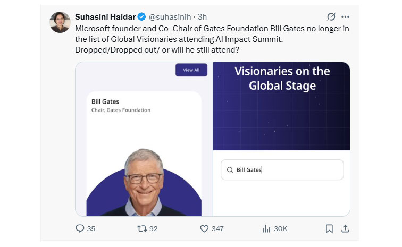This screenshot has width=402, height=247.
Task: Click the magnifier icon in search box
Action: point(230,170)
